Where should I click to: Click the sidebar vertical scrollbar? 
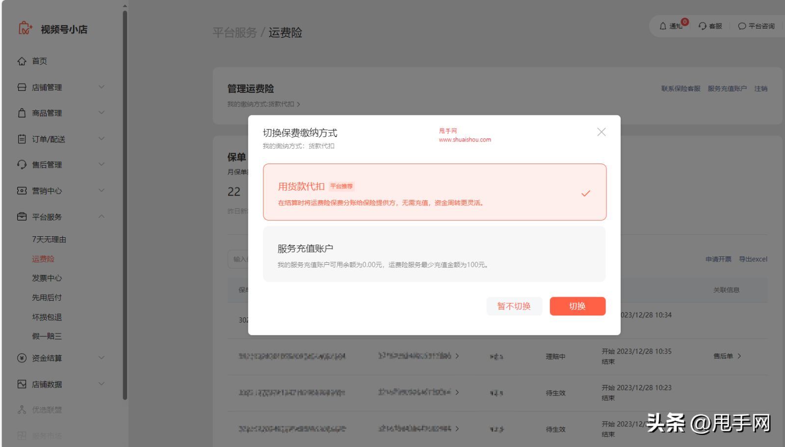point(125,196)
